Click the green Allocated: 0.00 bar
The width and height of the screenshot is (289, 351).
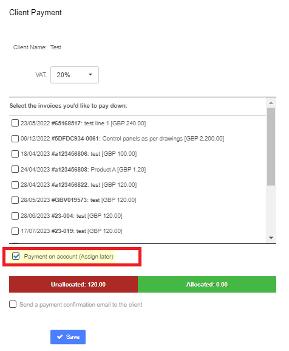point(207,284)
